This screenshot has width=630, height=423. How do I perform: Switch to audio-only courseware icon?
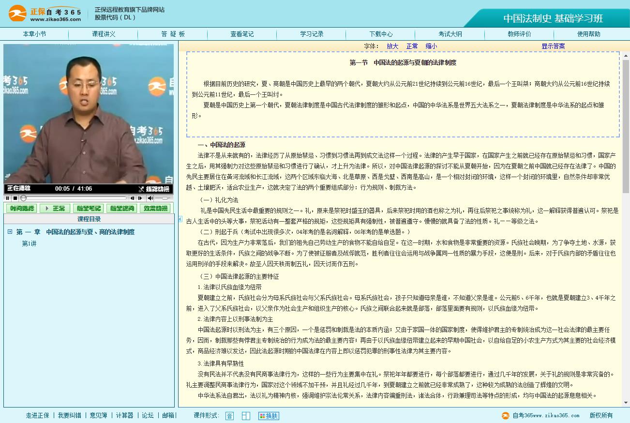click(229, 416)
